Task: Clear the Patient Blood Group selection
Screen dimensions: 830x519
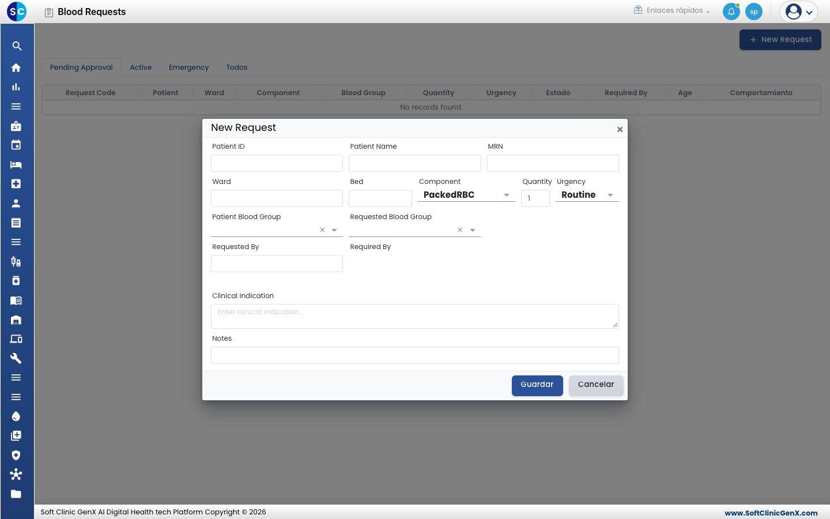Action: click(322, 230)
